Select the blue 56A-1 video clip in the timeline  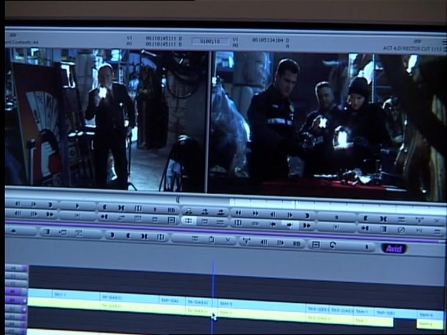(363, 312)
